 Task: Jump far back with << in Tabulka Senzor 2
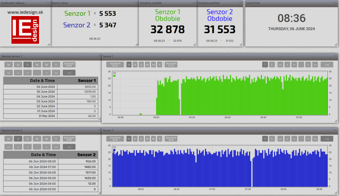pos(9,147)
